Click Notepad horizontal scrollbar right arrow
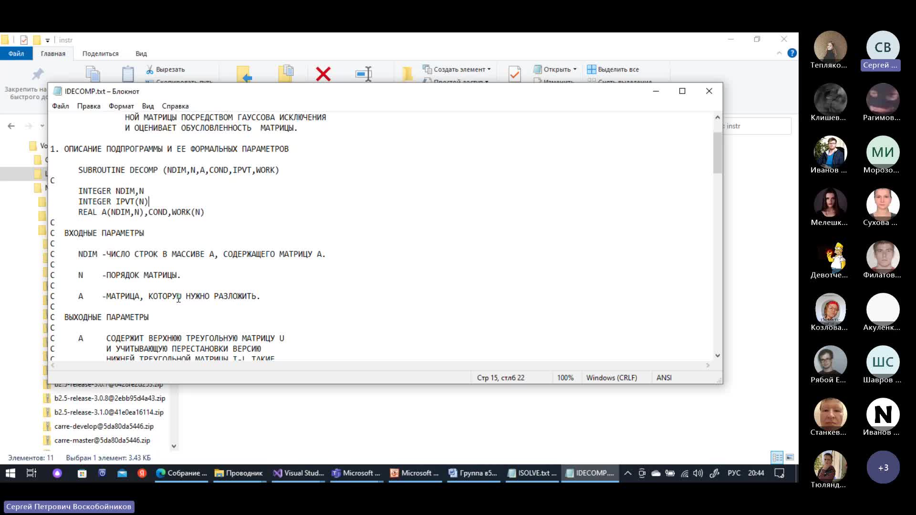This screenshot has height=515, width=916. point(708,365)
